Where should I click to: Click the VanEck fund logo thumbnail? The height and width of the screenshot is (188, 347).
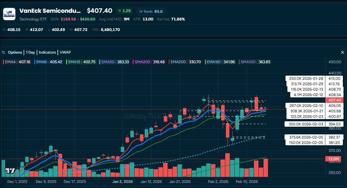click(x=9, y=14)
